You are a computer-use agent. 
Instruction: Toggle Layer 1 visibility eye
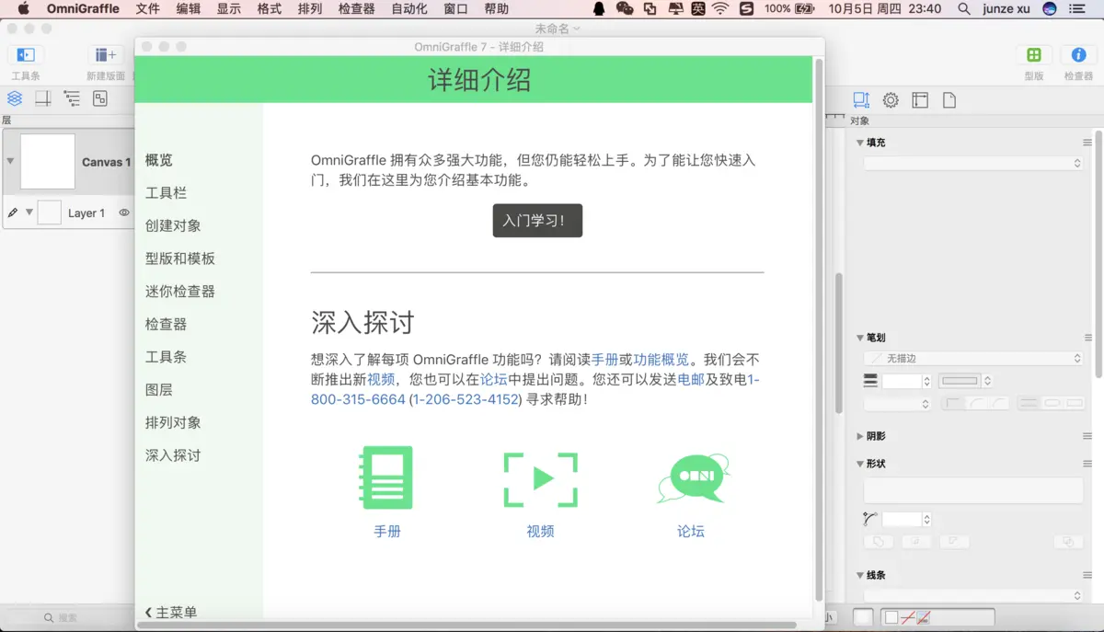tap(124, 213)
